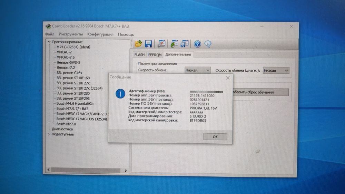This screenshot has height=194, width=345.
Task: Close the CombiLoader window
Action: pos(291,27)
